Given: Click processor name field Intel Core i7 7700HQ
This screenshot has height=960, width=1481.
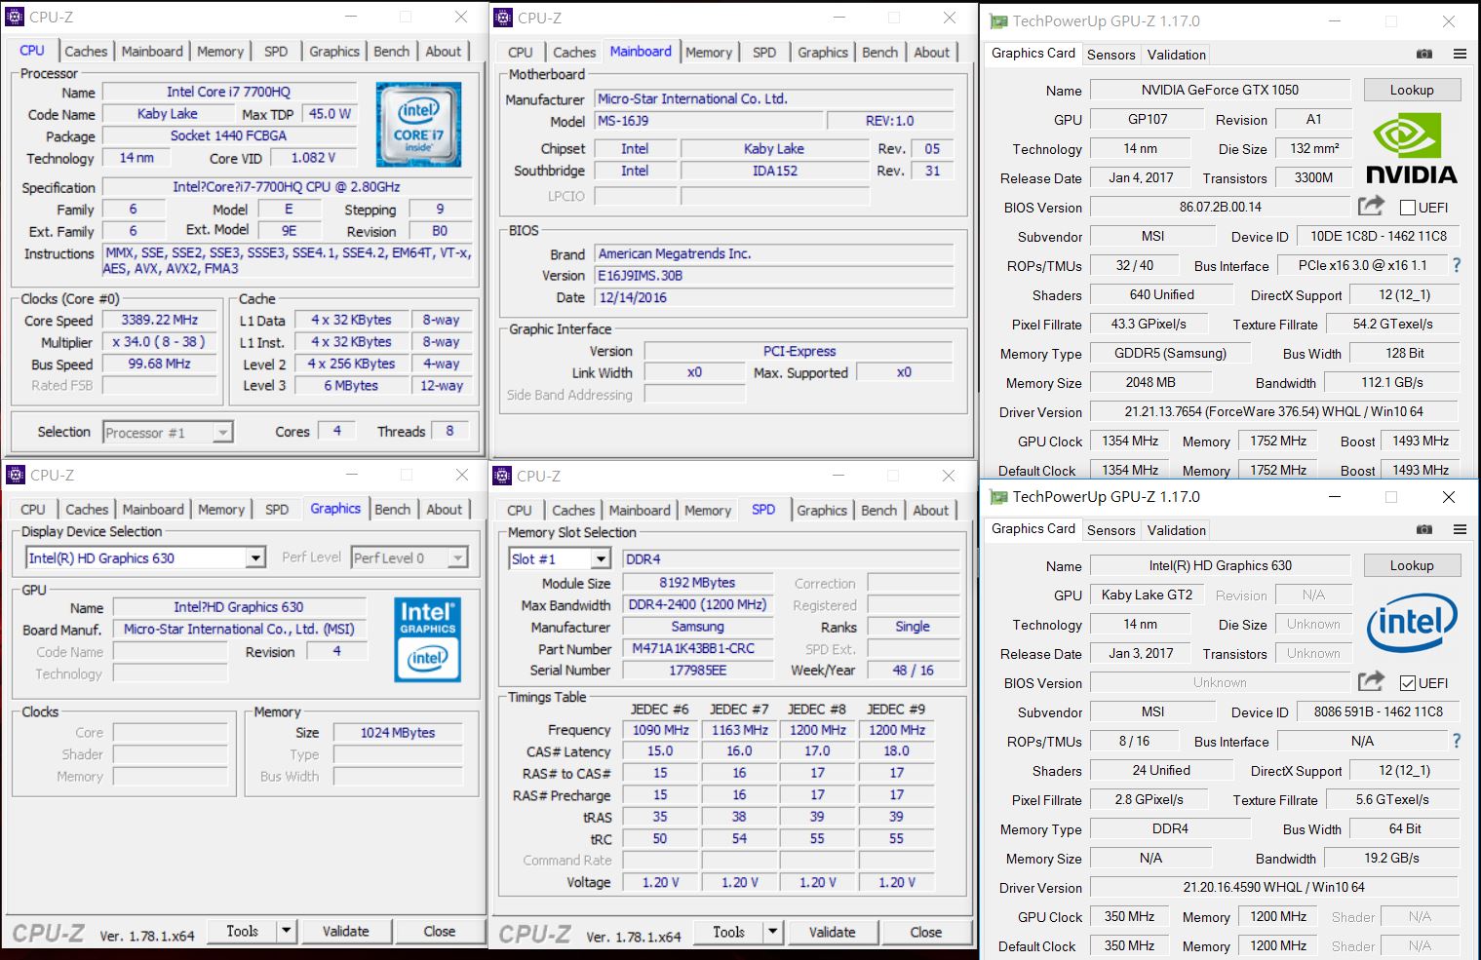Looking at the screenshot, I should [x=229, y=92].
